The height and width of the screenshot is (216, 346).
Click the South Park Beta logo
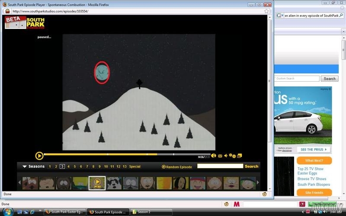(22, 23)
